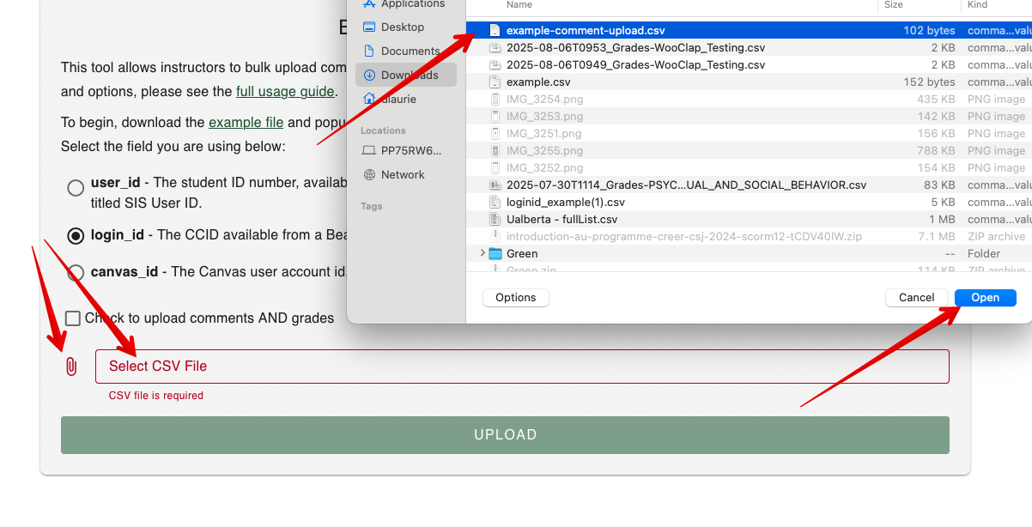Select the loginid_example(1).csv file
Screen dimensions: 1032x527
coord(565,203)
